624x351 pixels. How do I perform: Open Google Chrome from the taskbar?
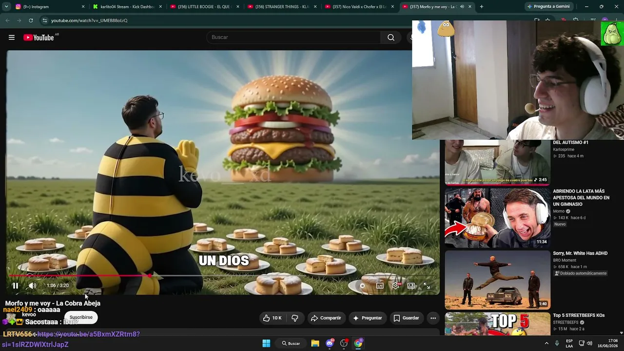click(x=358, y=343)
